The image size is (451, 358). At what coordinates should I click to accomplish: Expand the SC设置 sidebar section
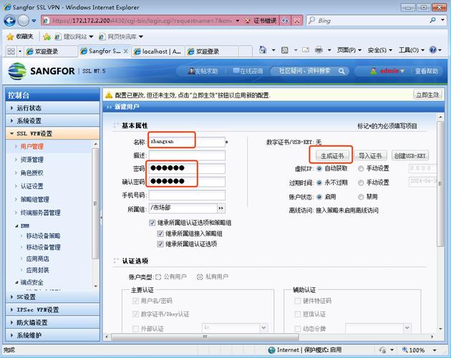click(53, 296)
